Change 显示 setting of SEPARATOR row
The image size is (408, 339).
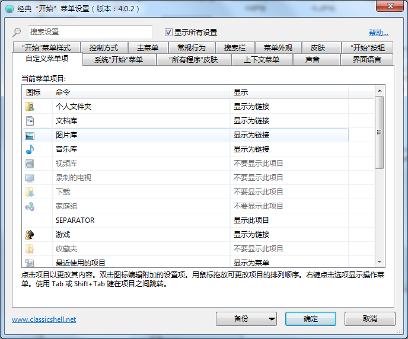pos(289,220)
